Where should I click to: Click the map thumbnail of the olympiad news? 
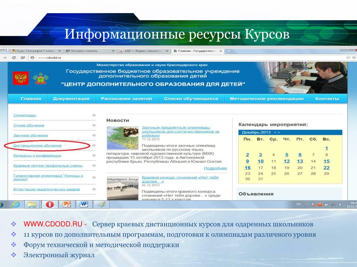[x=123, y=138]
